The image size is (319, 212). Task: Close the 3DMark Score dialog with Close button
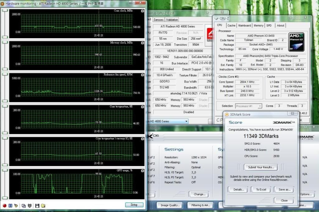284,200
